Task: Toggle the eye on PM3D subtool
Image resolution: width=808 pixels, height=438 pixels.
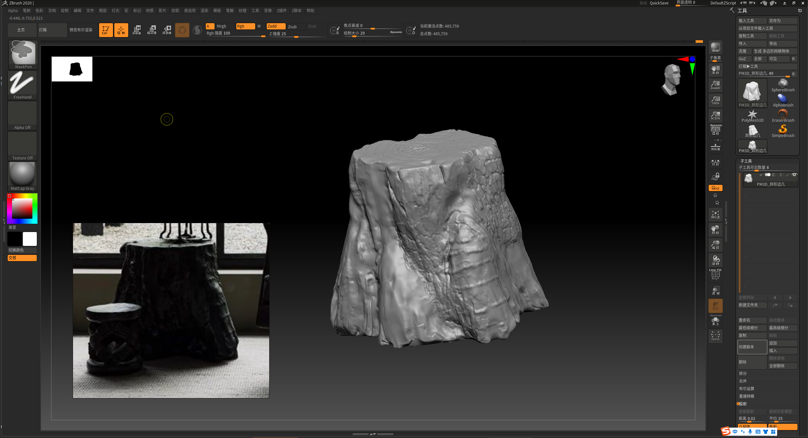Action: (794, 175)
